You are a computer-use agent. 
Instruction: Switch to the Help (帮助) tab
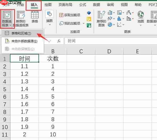[138, 5]
